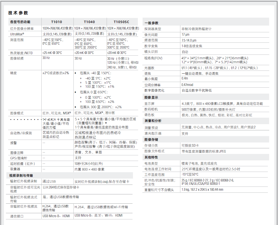Select the T1050SC column header
Viewport: 278px width, 225px height.
click(122, 22)
